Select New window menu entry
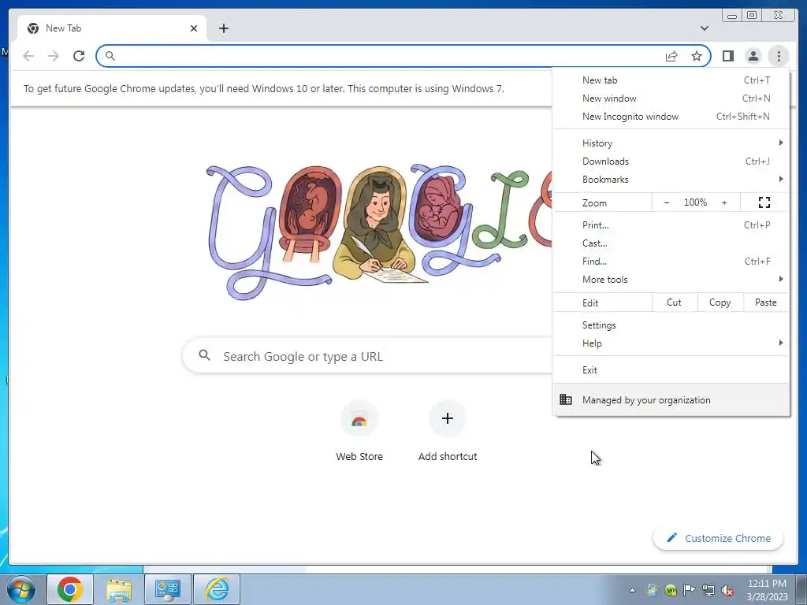 (x=671, y=98)
